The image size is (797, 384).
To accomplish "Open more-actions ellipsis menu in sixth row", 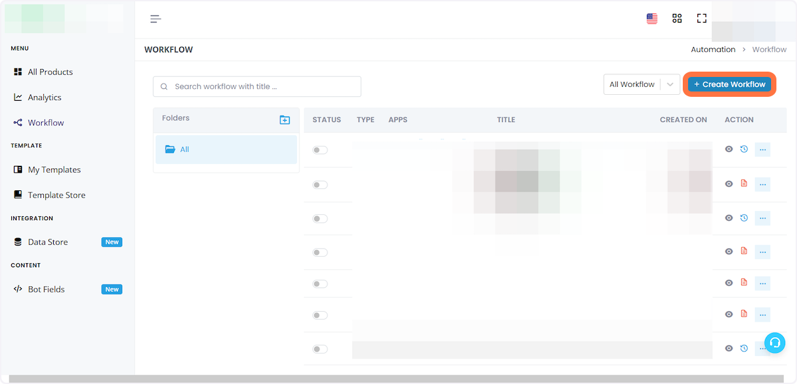I will pos(762,314).
